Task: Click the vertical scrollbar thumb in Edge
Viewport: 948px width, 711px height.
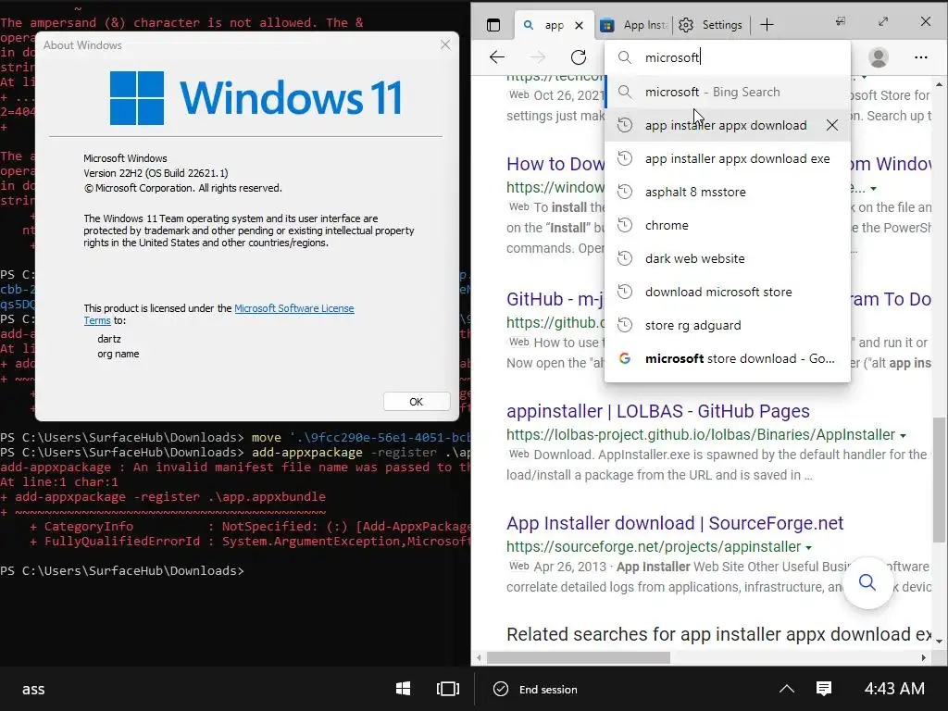Action: click(939, 479)
